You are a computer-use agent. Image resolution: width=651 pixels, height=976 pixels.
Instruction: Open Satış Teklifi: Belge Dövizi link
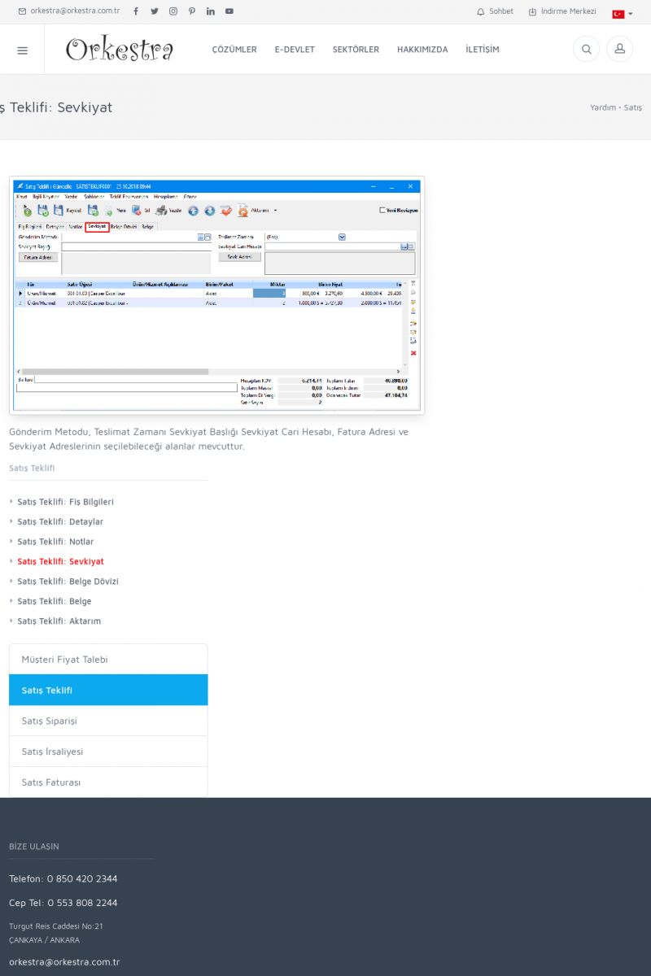68,582
